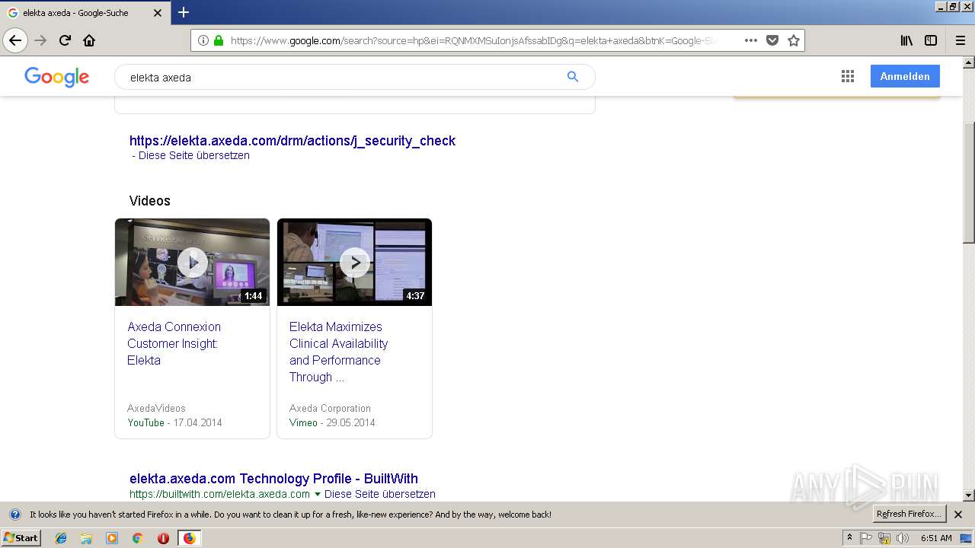
Task: Click the AxedaVideos channel name
Action: pos(156,409)
